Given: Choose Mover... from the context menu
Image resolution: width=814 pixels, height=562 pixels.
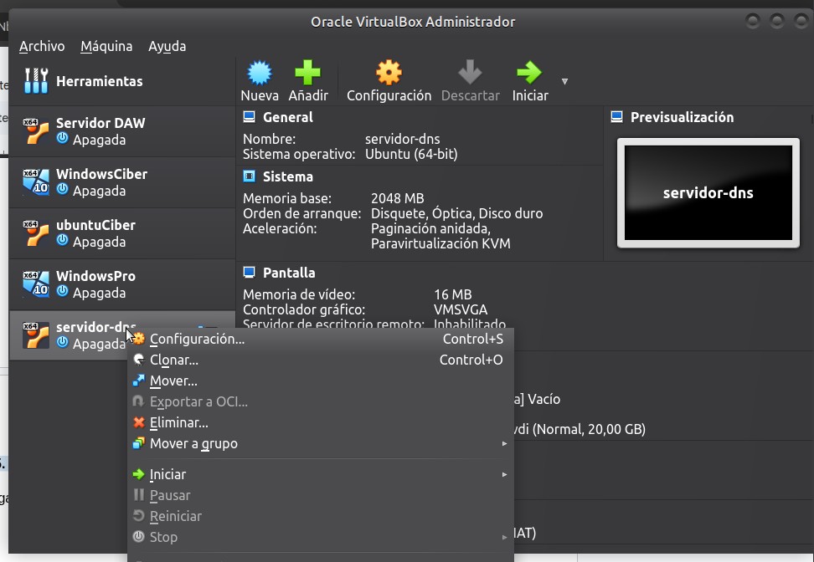Looking at the screenshot, I should 173,381.
